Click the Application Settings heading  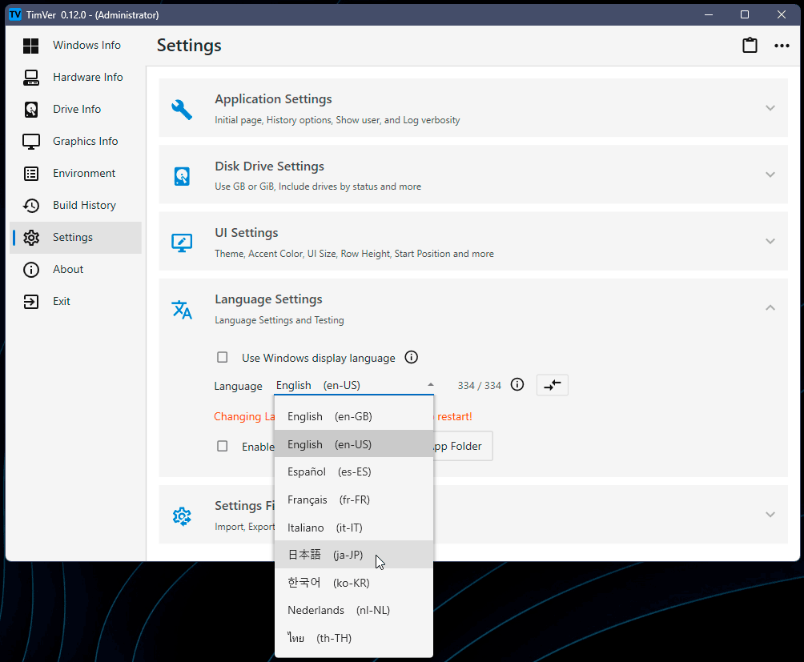[x=273, y=99]
